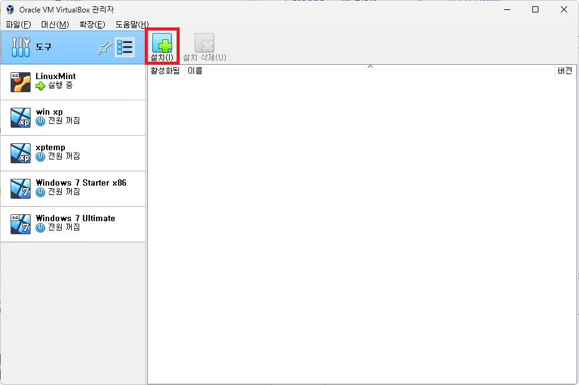Click the pin icon in 도구 row
The image size is (579, 385).
[104, 47]
